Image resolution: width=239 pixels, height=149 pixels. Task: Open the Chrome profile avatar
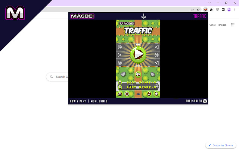pos(229,10)
